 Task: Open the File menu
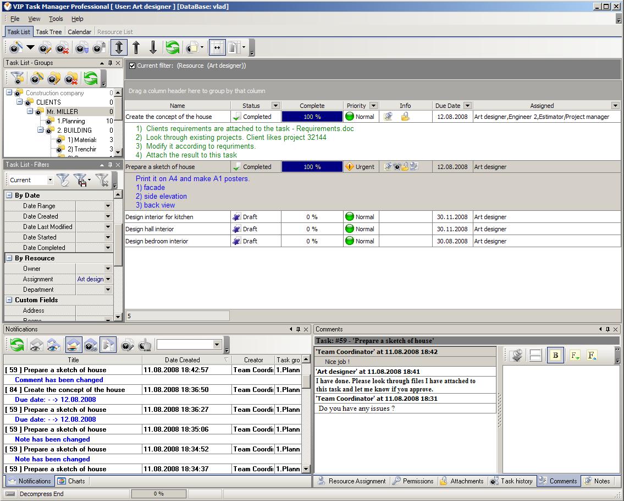coord(15,19)
